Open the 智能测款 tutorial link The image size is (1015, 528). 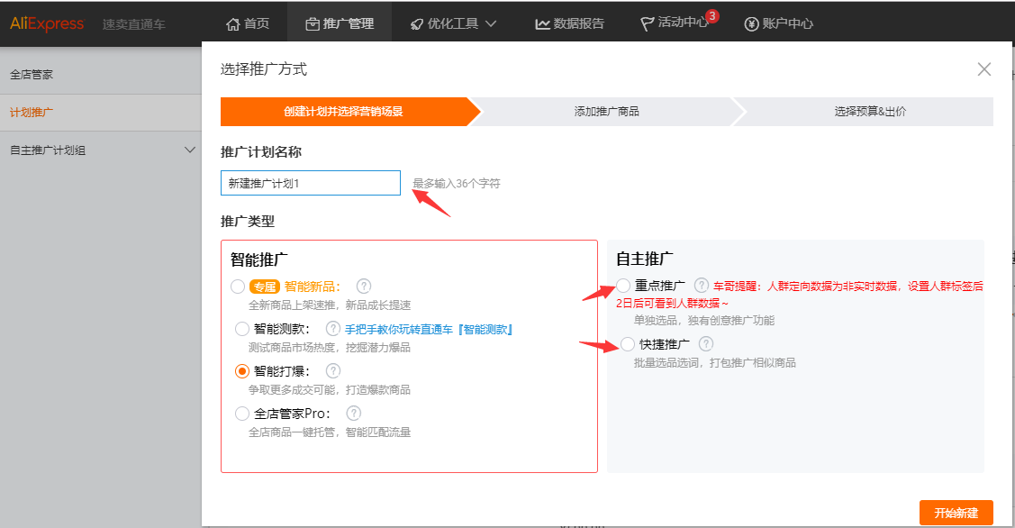428,329
